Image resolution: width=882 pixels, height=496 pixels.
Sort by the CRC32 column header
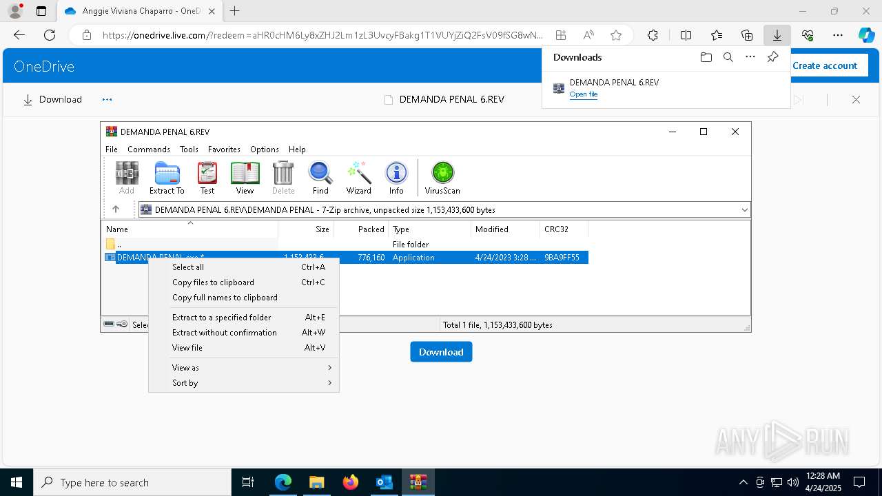coord(564,229)
